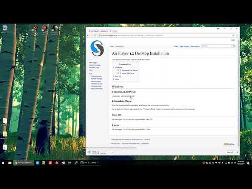252x189 pixels.
Task: Switch to Air Player browser taskbar button
Action: pos(24,163)
